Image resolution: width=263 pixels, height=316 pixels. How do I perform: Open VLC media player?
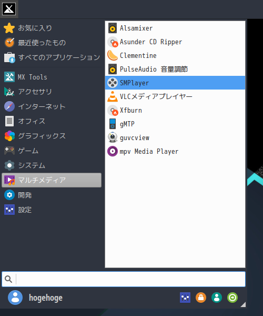click(x=175, y=96)
